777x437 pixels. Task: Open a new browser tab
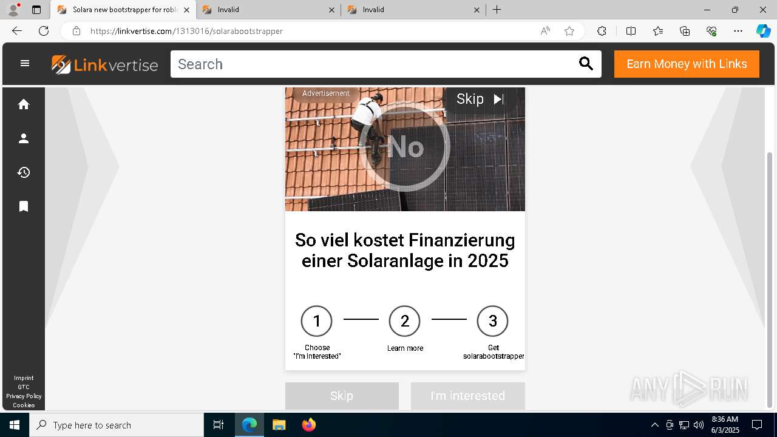click(497, 10)
